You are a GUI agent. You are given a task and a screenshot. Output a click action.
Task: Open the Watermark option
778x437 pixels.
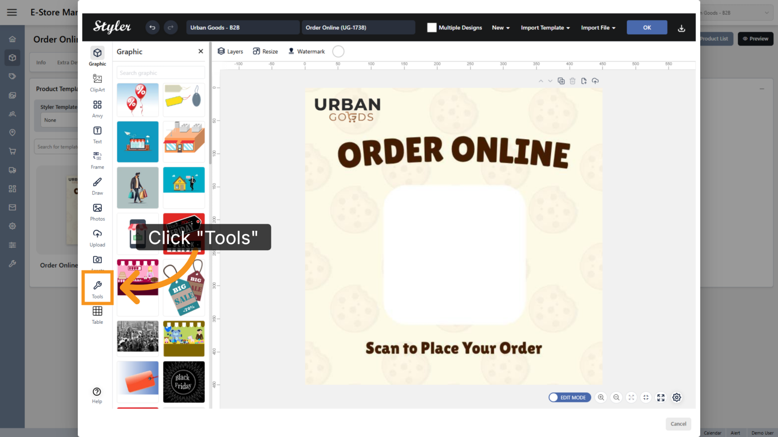coord(307,51)
